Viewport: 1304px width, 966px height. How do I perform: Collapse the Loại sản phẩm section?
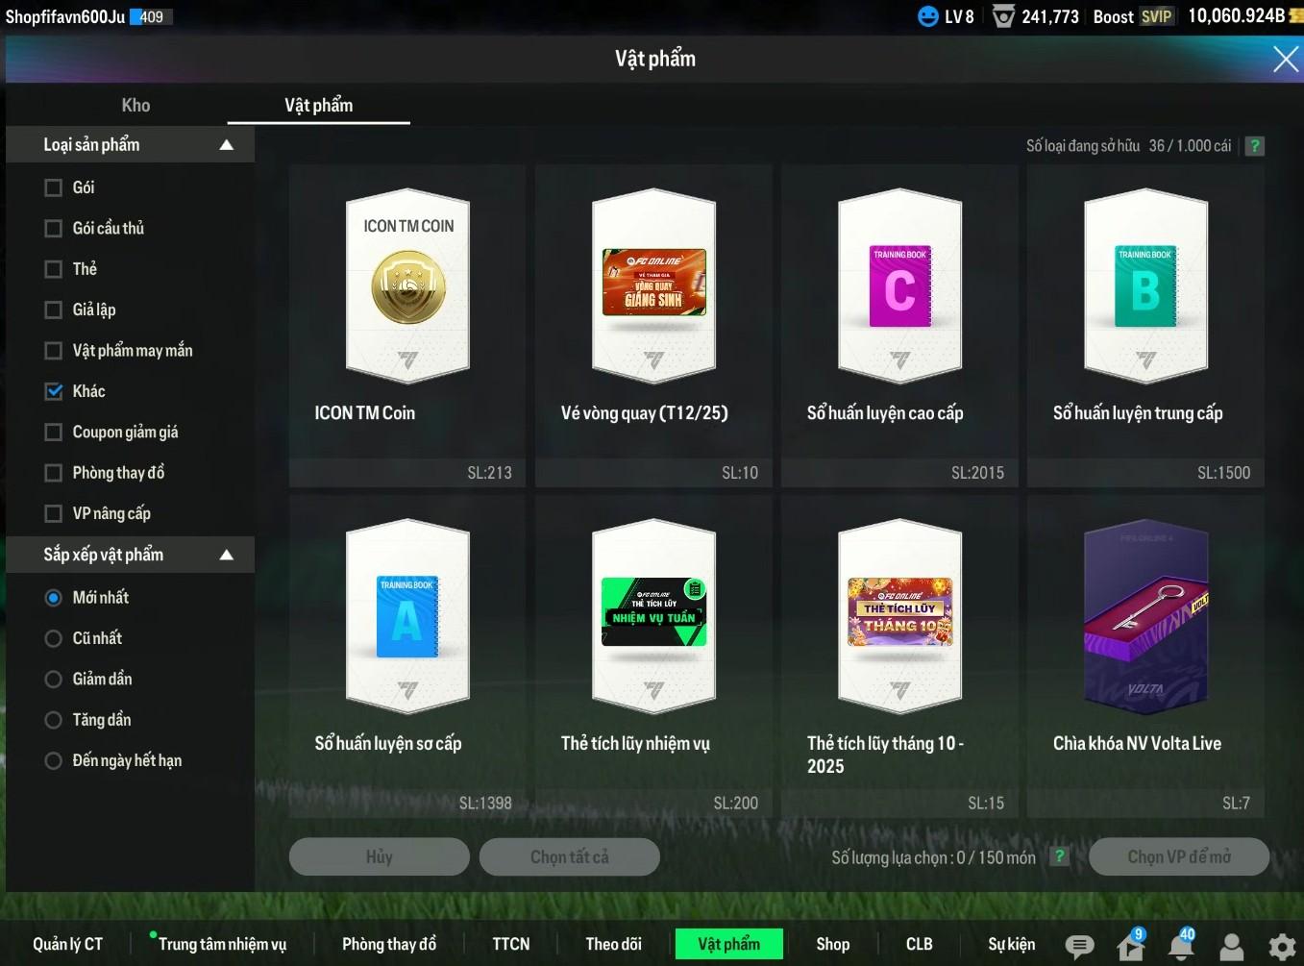[x=227, y=145]
